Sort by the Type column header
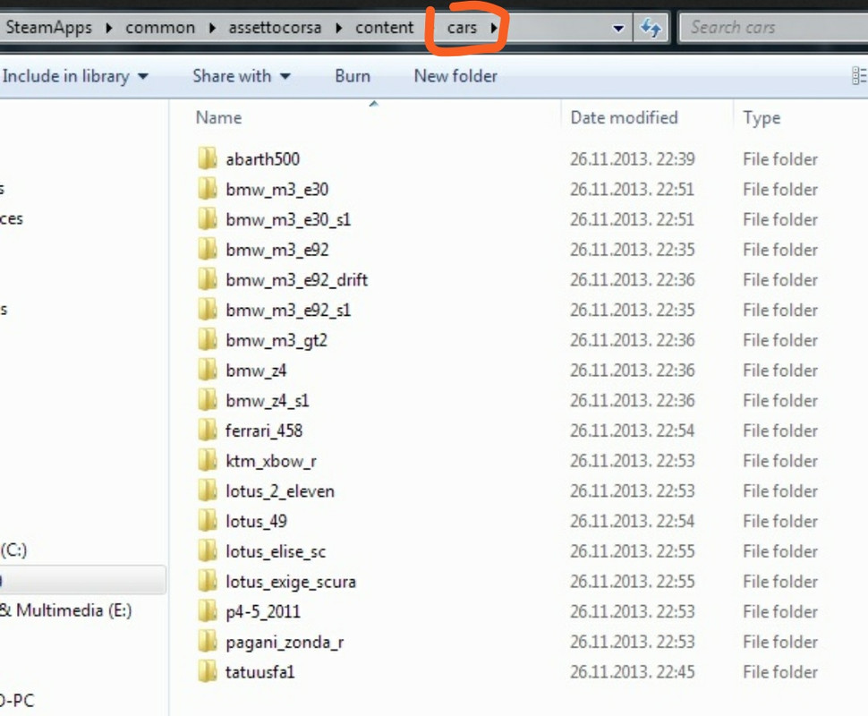This screenshot has width=868, height=716. (762, 117)
